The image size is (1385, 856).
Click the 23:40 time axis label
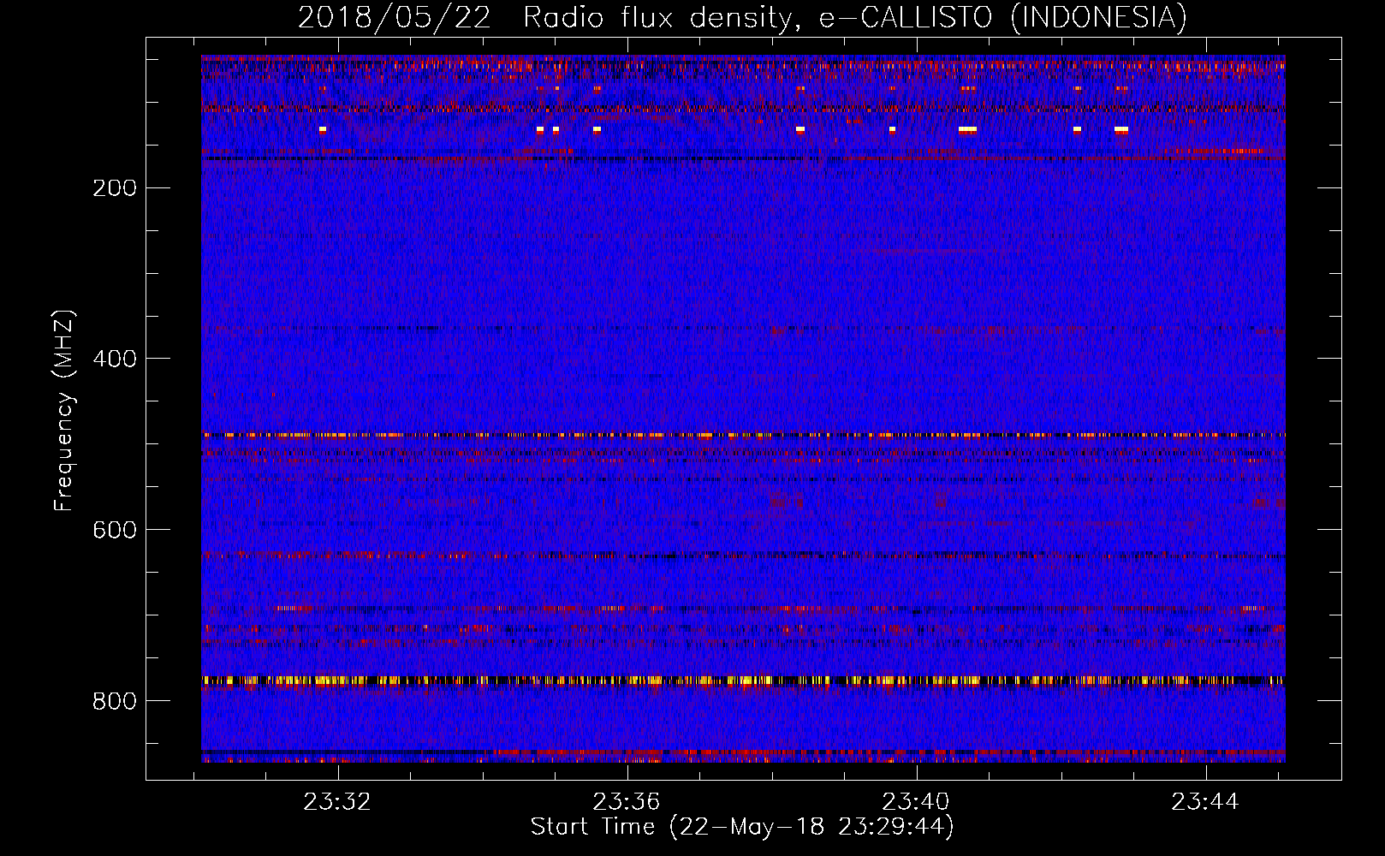[916, 802]
